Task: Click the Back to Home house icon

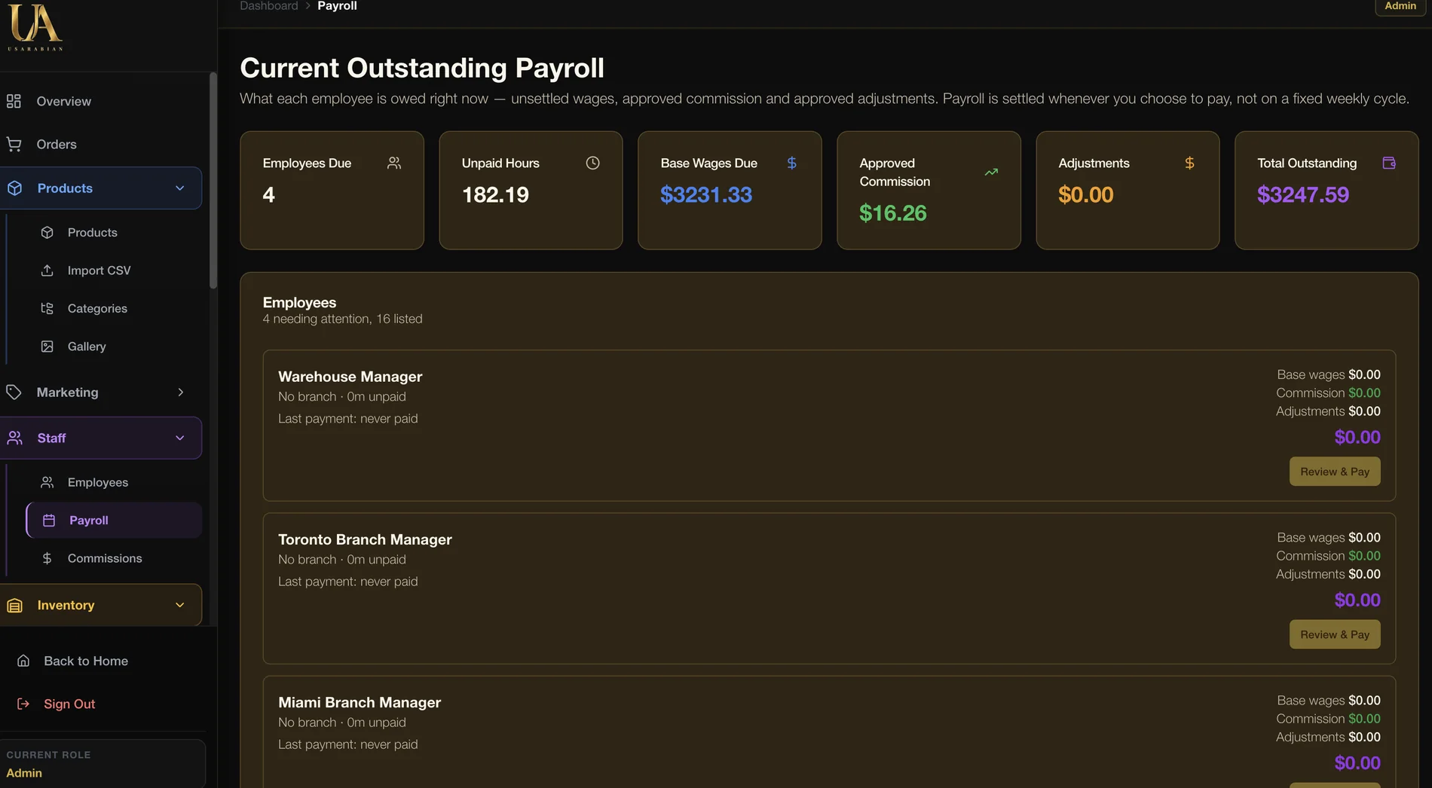Action: (23, 661)
